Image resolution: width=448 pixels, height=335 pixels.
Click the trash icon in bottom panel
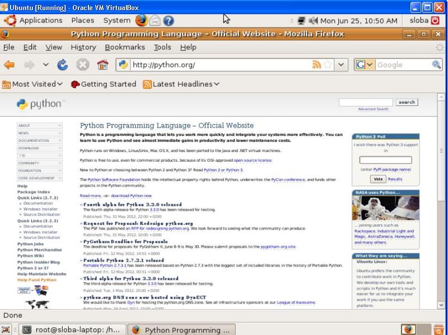438,329
